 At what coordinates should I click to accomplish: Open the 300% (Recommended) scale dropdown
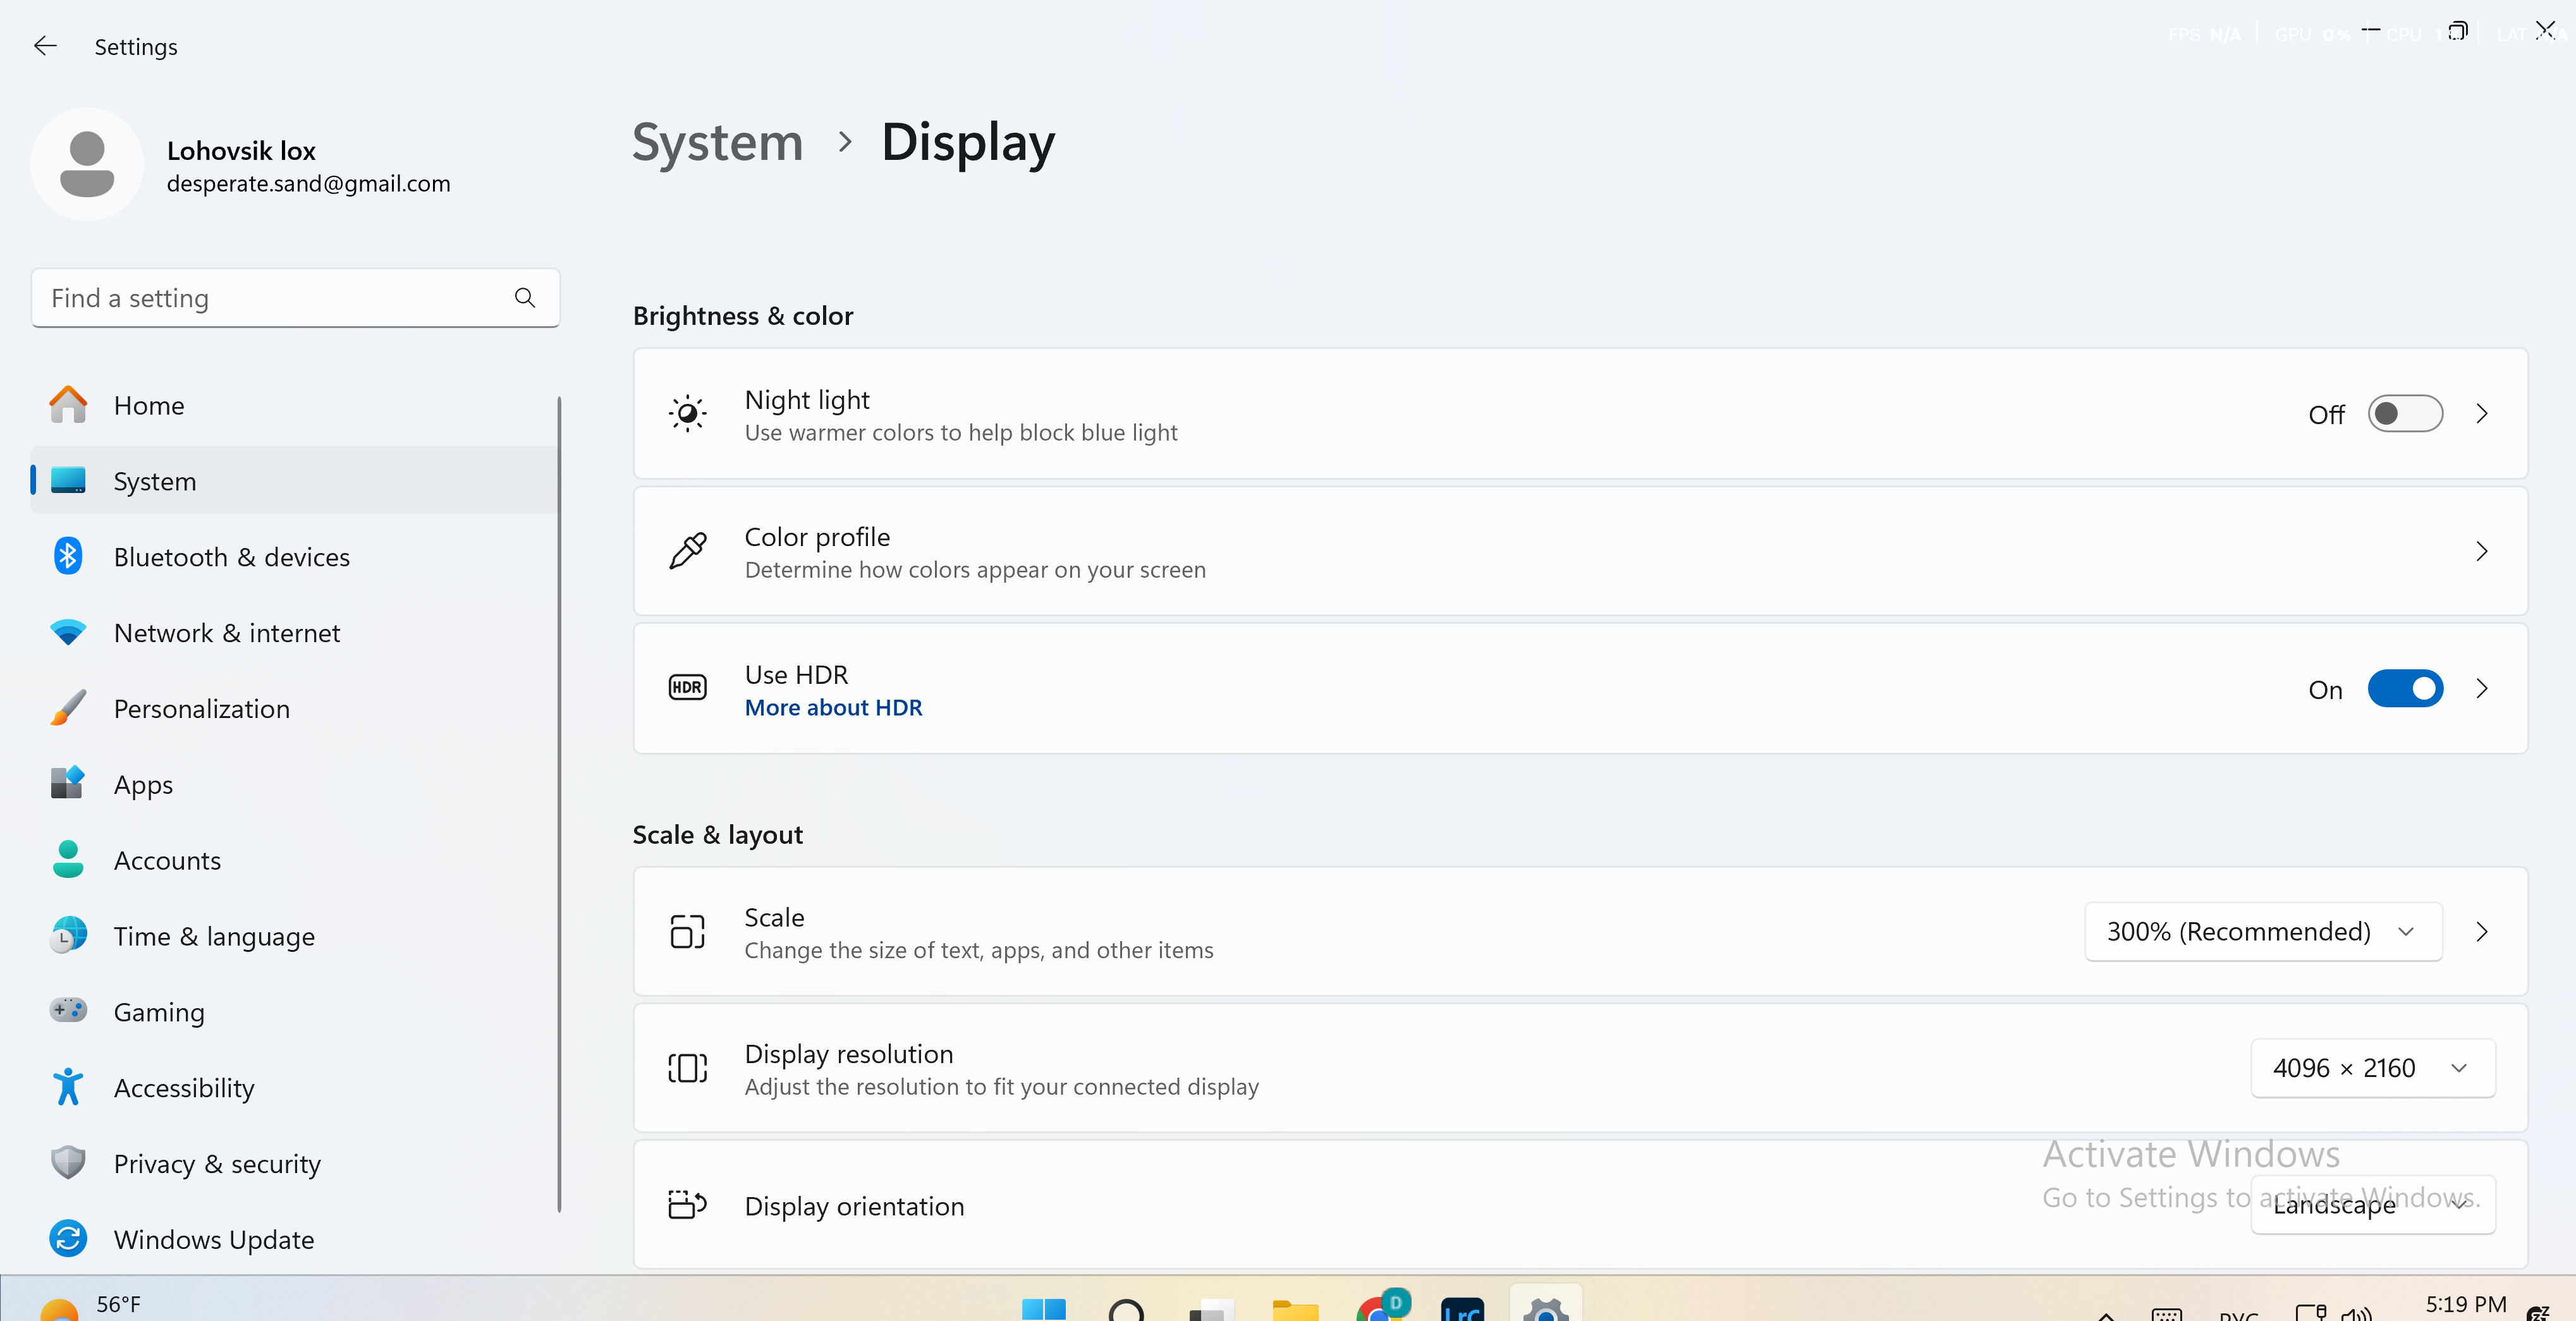[2263, 932]
